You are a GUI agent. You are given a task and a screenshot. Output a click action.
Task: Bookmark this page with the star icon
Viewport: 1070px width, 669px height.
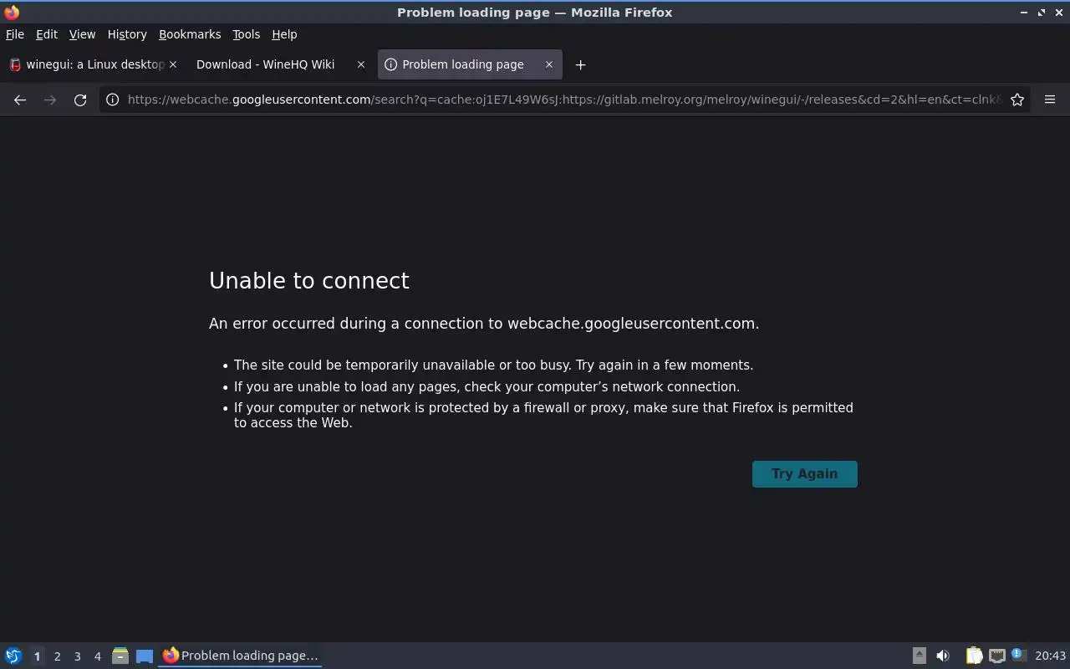[x=1017, y=100]
